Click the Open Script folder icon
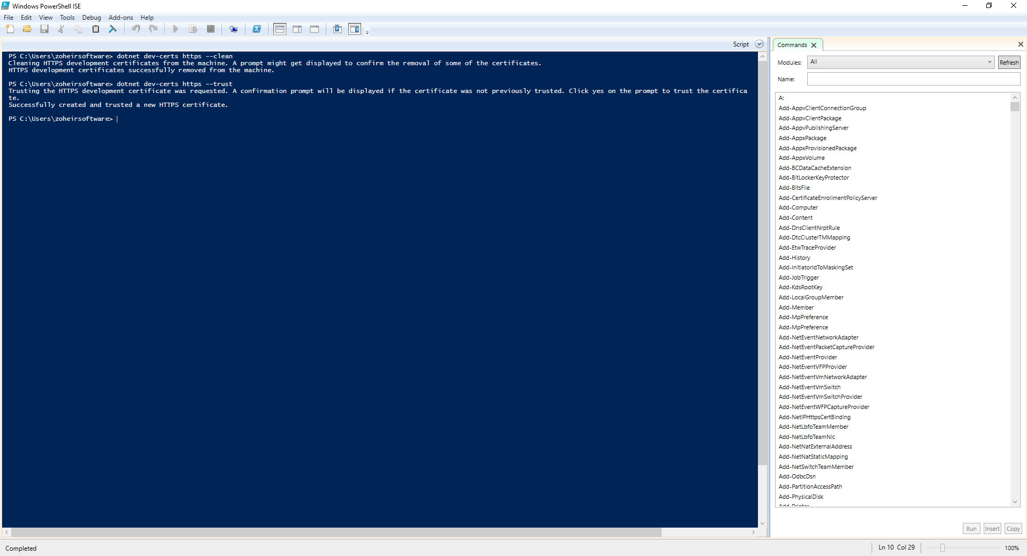This screenshot has width=1027, height=556. pyautogui.click(x=27, y=29)
